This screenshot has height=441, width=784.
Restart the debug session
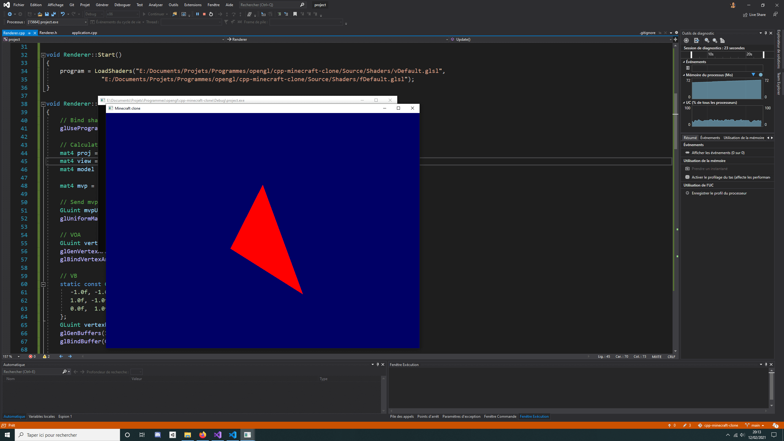click(x=211, y=14)
